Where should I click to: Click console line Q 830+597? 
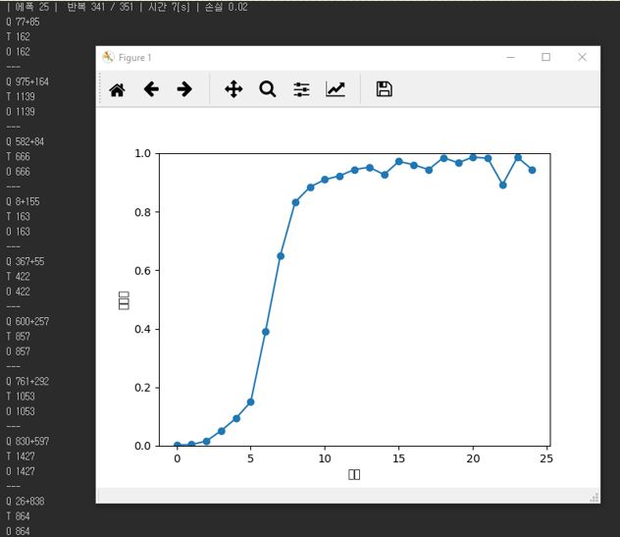coord(27,441)
